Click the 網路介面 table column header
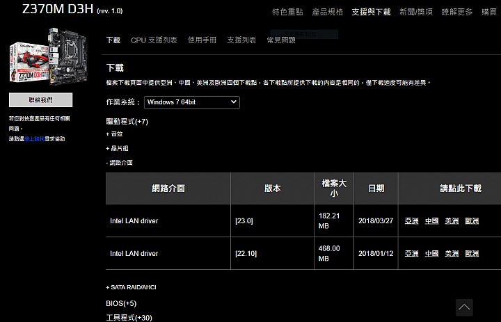Screen dimensions: 501x322 coord(168,188)
